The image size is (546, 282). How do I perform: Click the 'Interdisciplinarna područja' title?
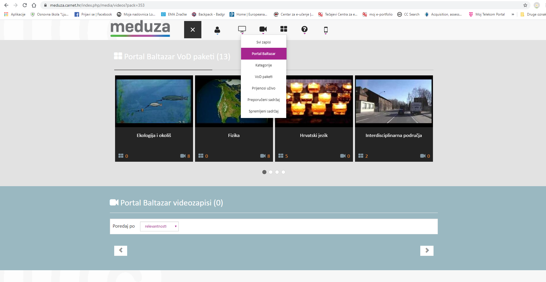click(394, 135)
